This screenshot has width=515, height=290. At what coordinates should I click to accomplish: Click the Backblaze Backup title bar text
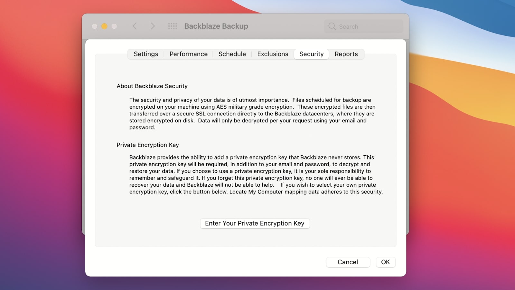(x=216, y=26)
